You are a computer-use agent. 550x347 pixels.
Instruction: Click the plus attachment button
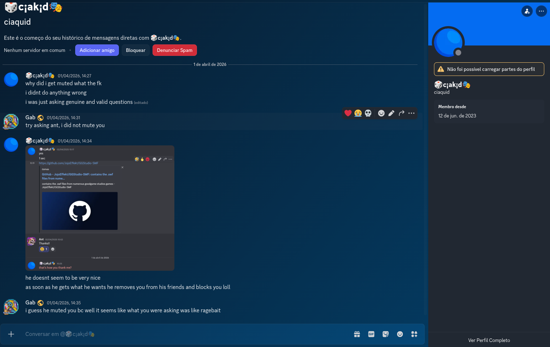(11, 334)
